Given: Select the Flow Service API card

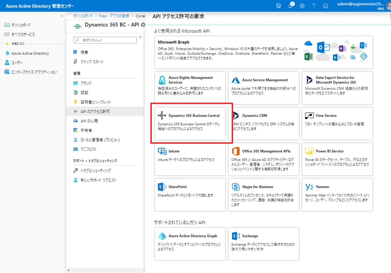Looking at the screenshot, I should pos(337,123).
